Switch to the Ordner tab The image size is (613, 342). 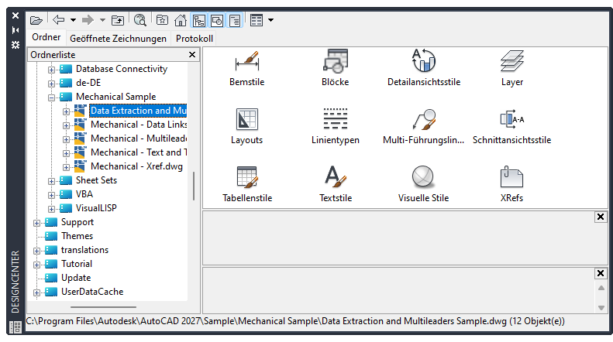(x=46, y=37)
